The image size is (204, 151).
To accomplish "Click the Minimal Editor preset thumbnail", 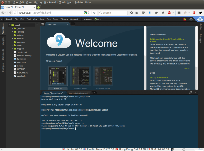I will point(80,76).
